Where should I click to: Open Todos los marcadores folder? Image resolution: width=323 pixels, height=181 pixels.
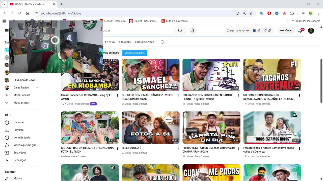click(x=305, y=21)
